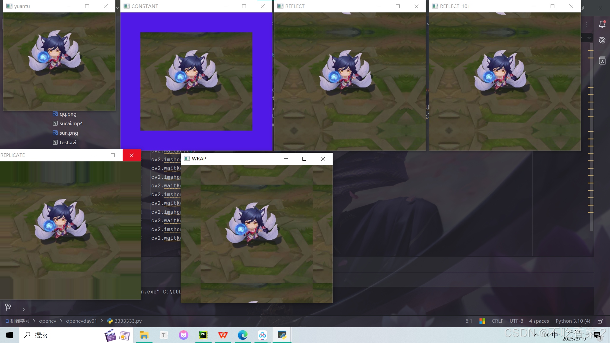Open the Git branch tool window
This screenshot has width=610, height=343.
[8, 307]
